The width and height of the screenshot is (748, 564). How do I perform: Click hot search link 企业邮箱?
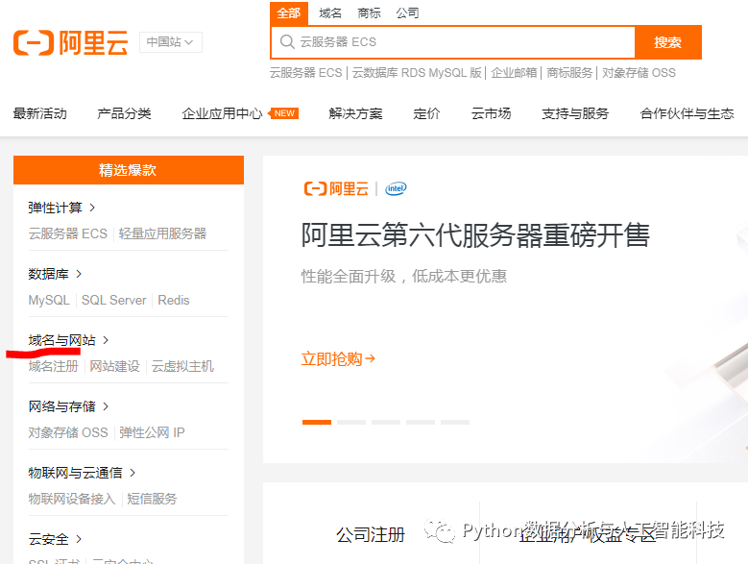[x=514, y=73]
